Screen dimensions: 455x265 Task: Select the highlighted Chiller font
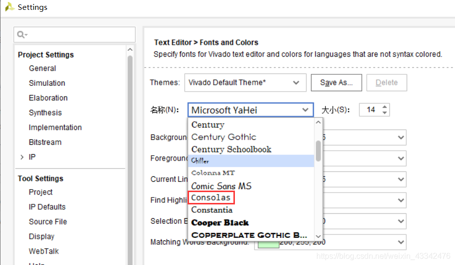[x=251, y=161]
